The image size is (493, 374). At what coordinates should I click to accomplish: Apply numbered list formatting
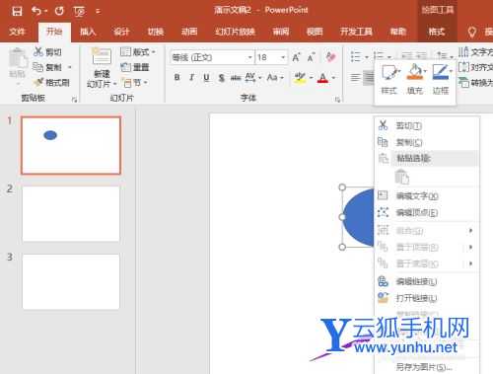(x=379, y=56)
